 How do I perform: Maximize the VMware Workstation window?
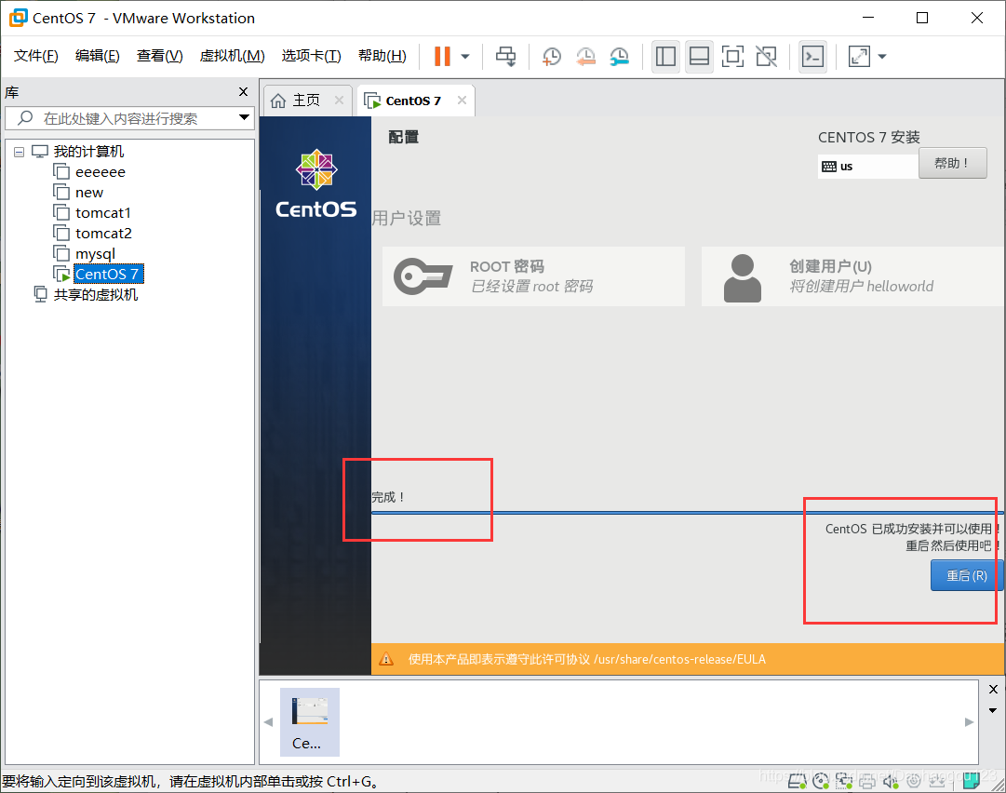tap(922, 18)
